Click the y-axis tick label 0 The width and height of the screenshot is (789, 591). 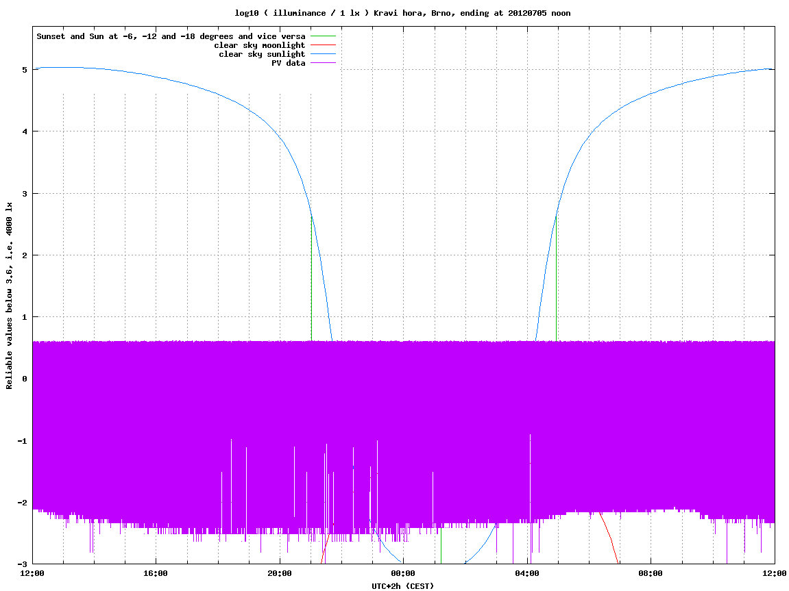[x=24, y=379]
